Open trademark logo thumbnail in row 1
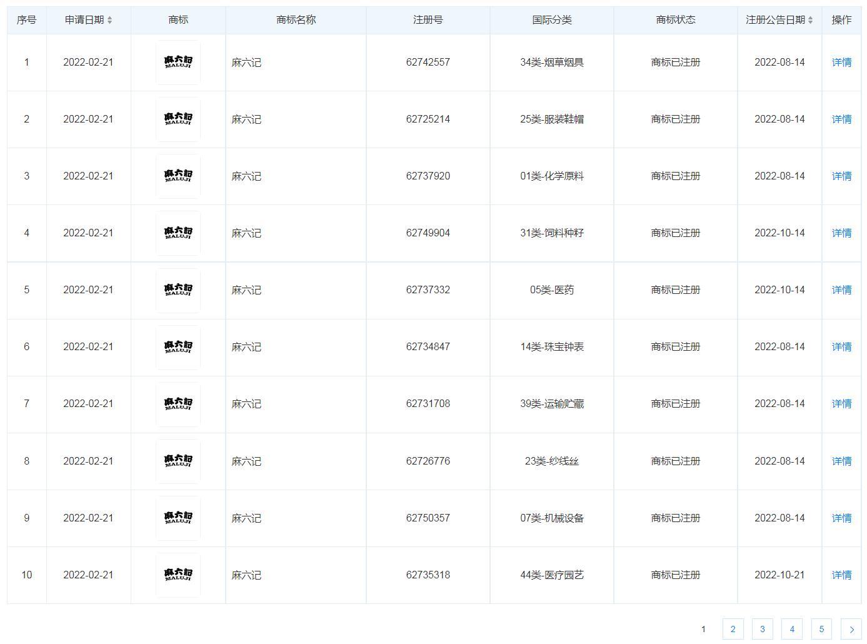The width and height of the screenshot is (867, 644). pyautogui.click(x=178, y=63)
